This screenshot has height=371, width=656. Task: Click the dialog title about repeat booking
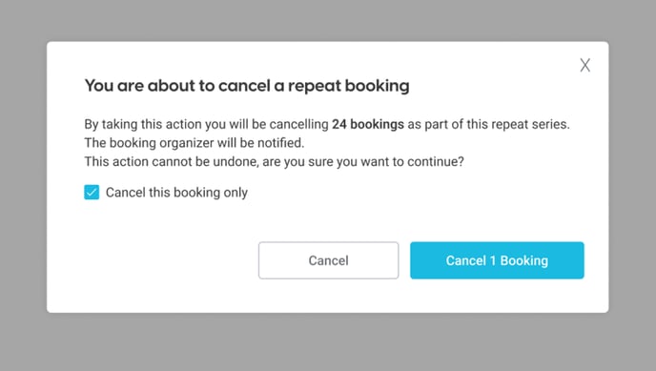tap(247, 86)
